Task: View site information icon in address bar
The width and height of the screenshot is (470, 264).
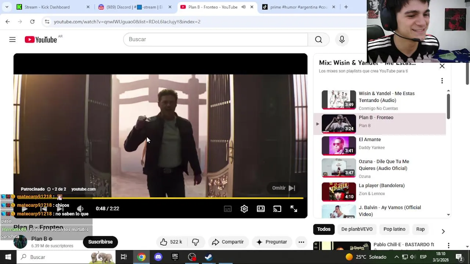Action: click(x=47, y=22)
